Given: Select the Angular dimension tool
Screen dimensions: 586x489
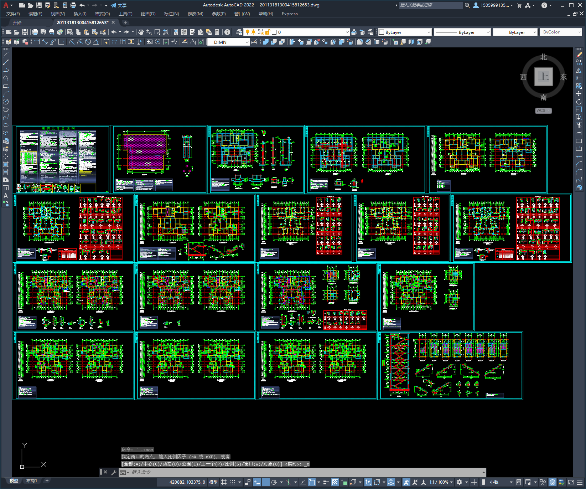Looking at the screenshot, I should pyautogui.click(x=96, y=42).
